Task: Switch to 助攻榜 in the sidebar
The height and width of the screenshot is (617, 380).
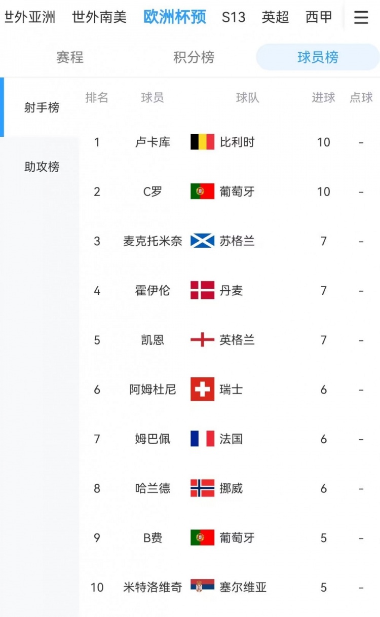Action: pyautogui.click(x=42, y=167)
